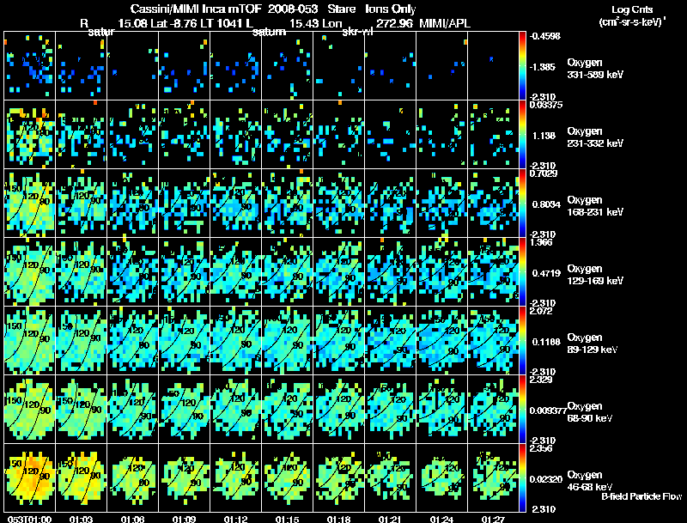Screen dimensions: 687x523
Task: Click the skr-wl label above the panels
Action: point(357,32)
